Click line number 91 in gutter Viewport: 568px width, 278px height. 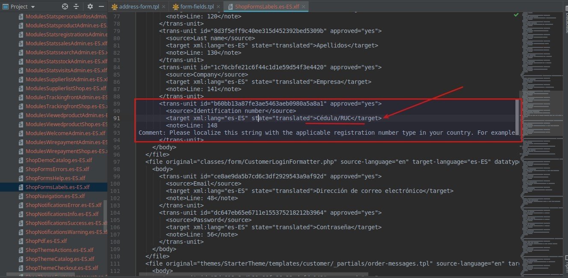(x=116, y=118)
